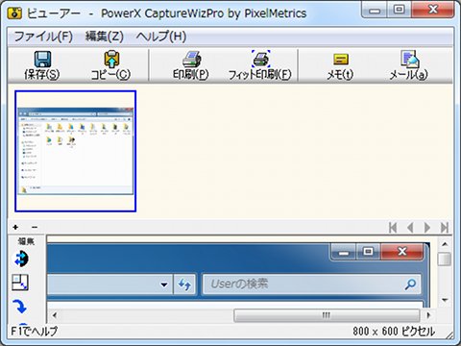
Task: Click the blue curved arrow rotate icon
Action: tap(20, 306)
